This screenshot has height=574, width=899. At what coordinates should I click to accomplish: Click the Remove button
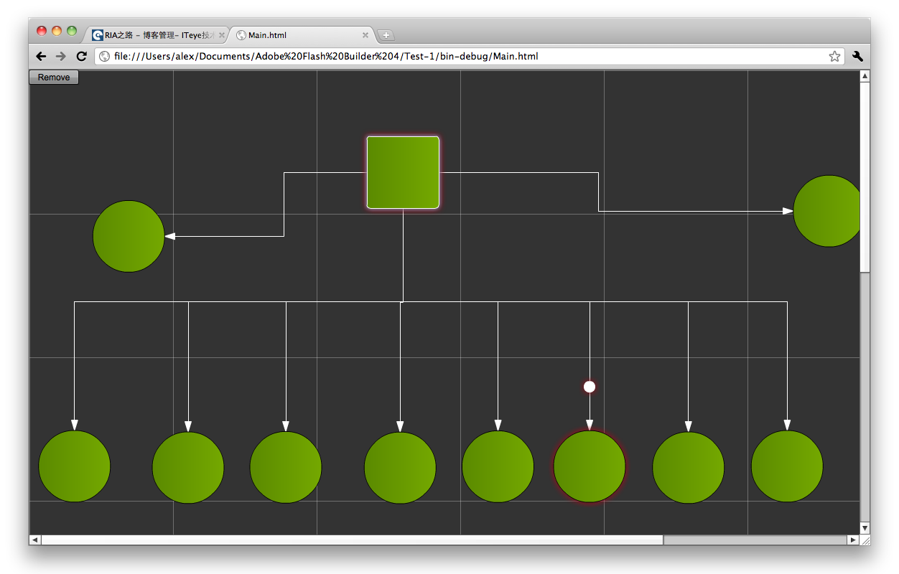tap(54, 77)
